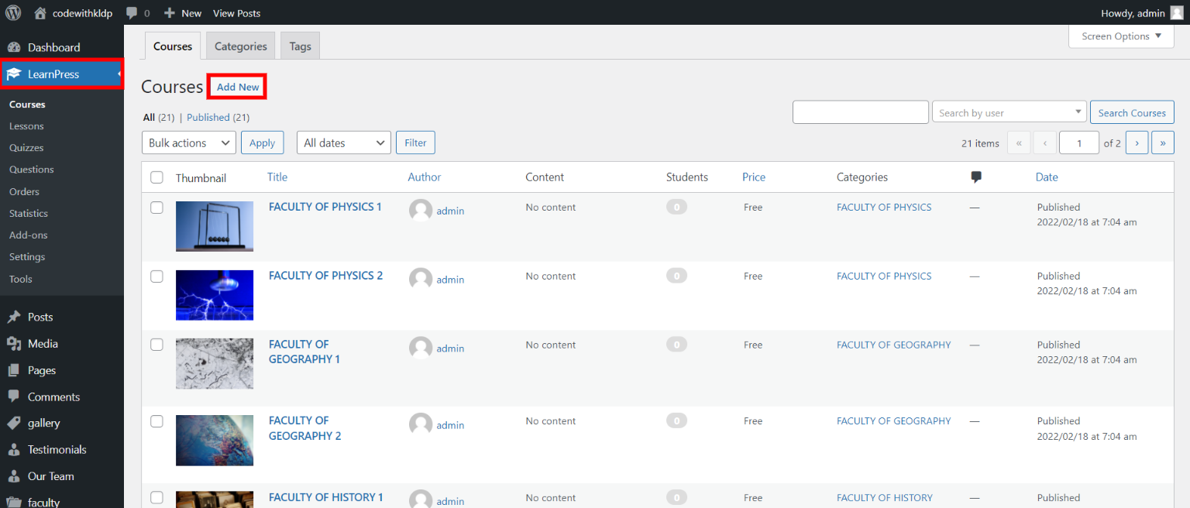The width and height of the screenshot is (1190, 508).
Task: Open the Quizzes submenu item
Action: pyautogui.click(x=26, y=148)
